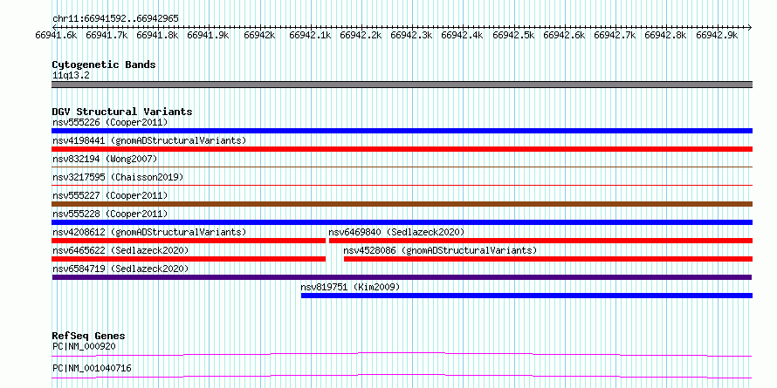Select the nsv555228 (Cooper2011) label
Image resolution: width=777 pixels, height=388 pixels.
tap(110, 214)
